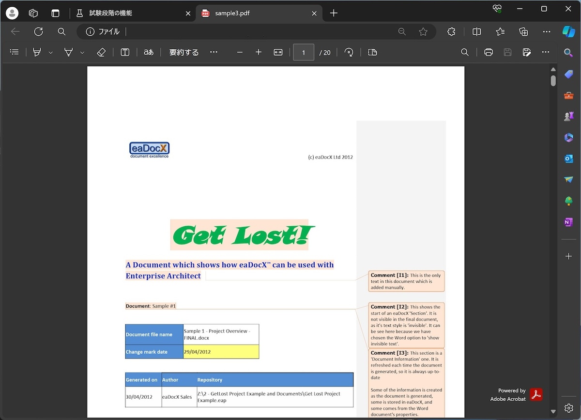Click the 要約する button
This screenshot has width=581, height=420.
184,52
